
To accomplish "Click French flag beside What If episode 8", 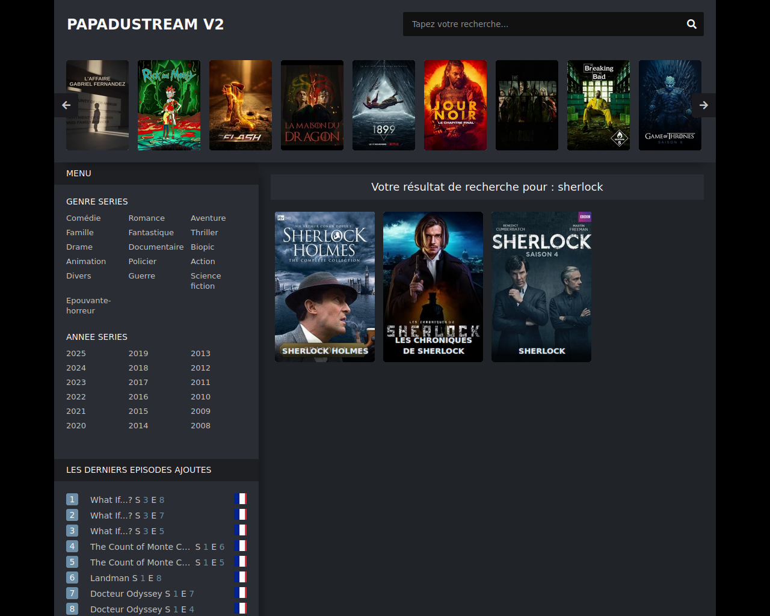I will [241, 499].
